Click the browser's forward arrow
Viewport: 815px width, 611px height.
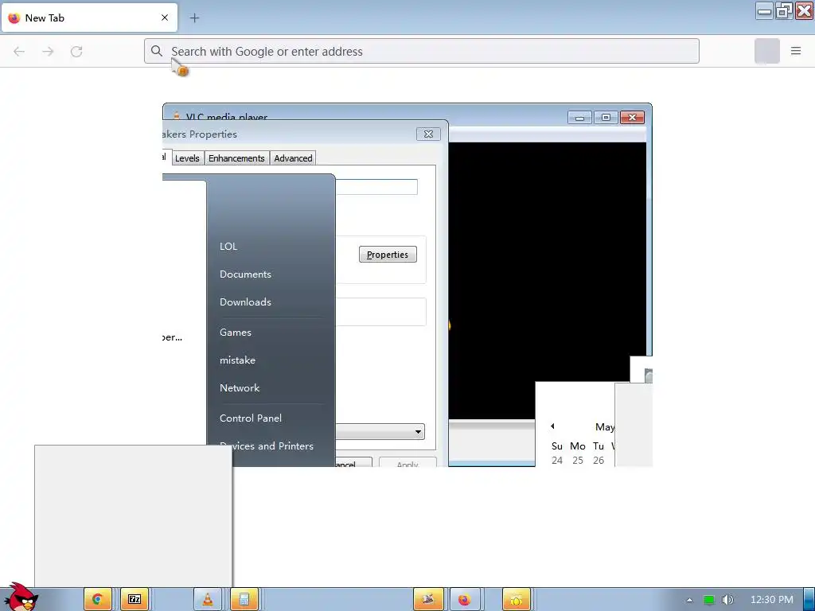[x=48, y=52]
